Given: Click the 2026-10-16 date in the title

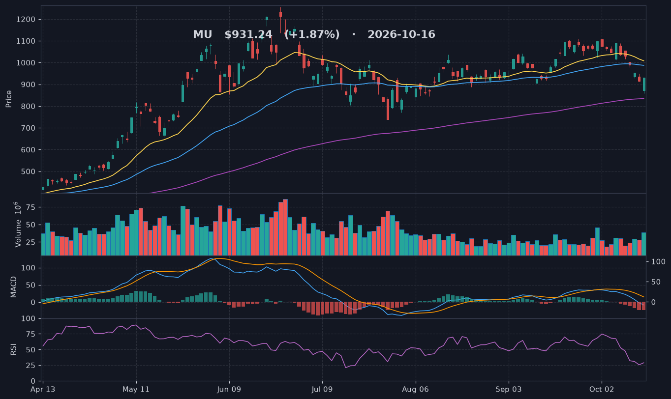Looking at the screenshot, I should tap(401, 35).
